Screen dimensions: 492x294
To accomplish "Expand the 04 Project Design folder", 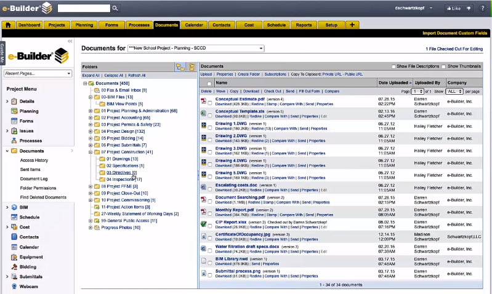I will pos(91,131).
